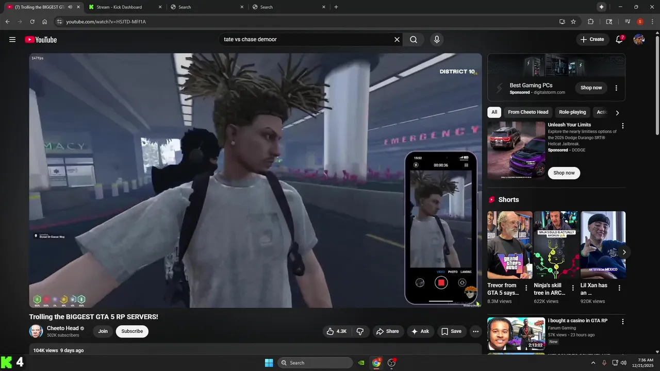660x371 pixels.
Task: Select the All filter chip
Action: click(x=494, y=112)
